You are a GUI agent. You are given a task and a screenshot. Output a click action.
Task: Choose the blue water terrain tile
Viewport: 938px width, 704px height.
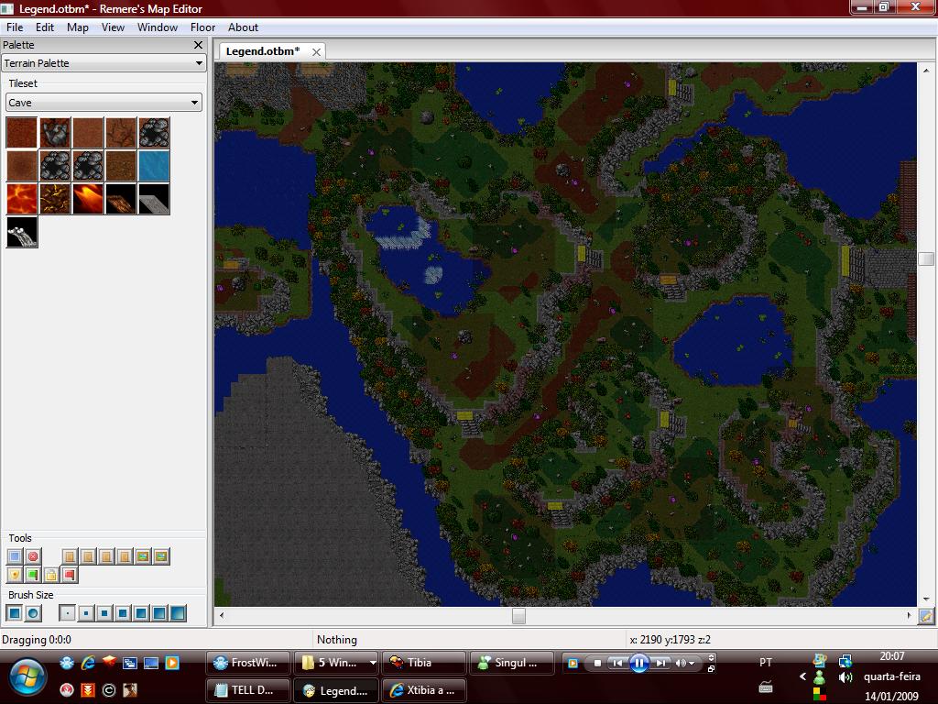[x=154, y=166]
